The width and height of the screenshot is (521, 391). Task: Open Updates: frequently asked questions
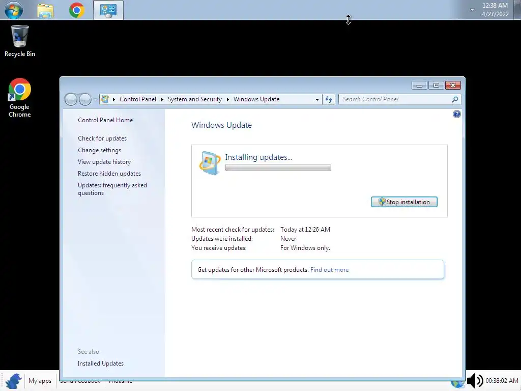tap(112, 189)
